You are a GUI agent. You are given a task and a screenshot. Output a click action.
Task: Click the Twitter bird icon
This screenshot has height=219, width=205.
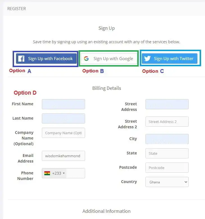pos(147,59)
